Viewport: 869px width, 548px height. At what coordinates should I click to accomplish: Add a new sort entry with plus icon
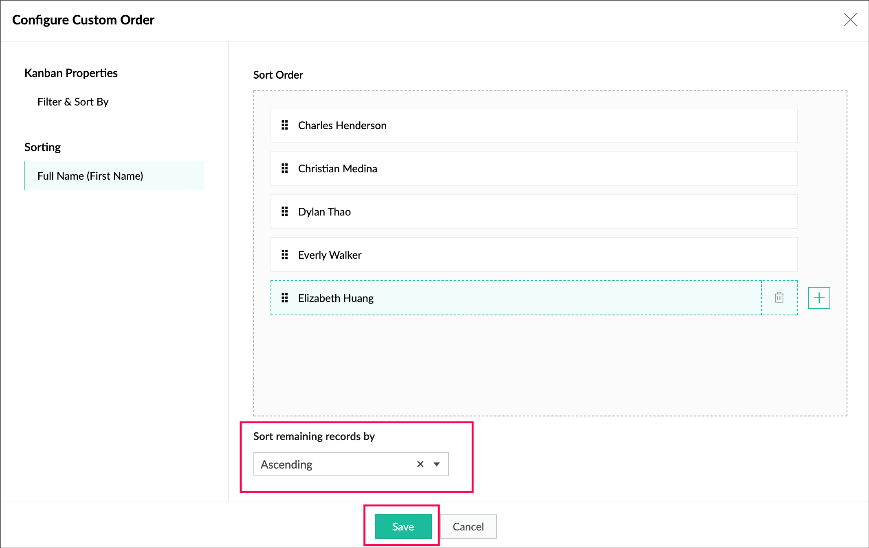point(819,298)
